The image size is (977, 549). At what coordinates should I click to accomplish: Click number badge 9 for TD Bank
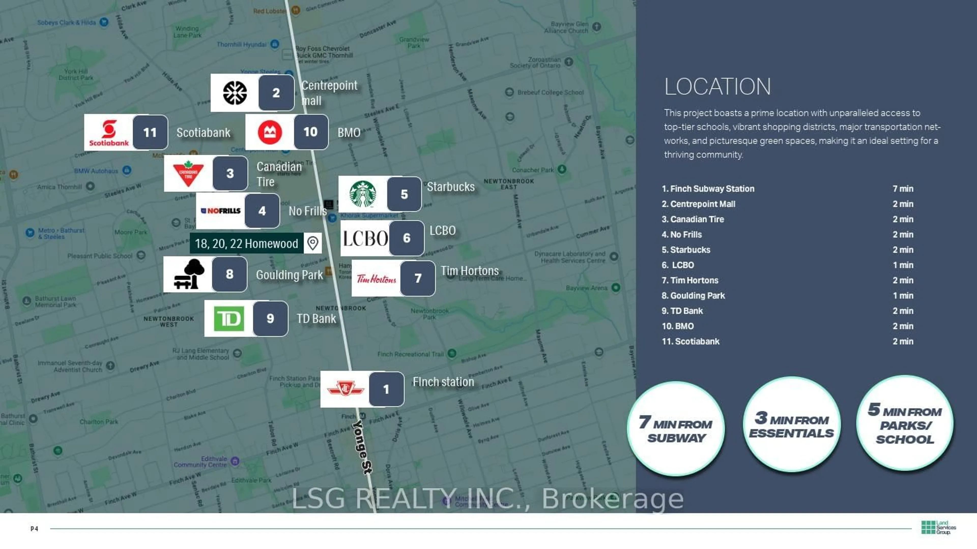270,318
